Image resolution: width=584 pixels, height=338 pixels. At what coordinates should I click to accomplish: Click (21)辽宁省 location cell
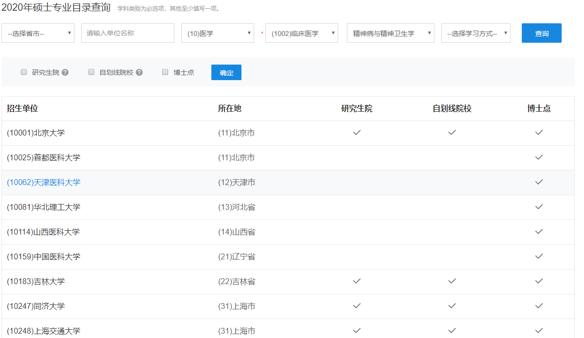pos(237,256)
